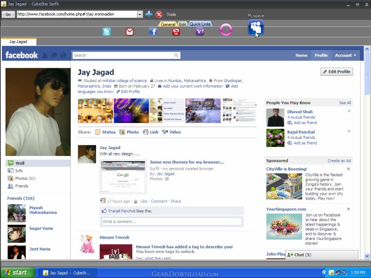Image resolution: width=371 pixels, height=278 pixels.
Task: Click Create an Ad link
Action: tap(339, 161)
